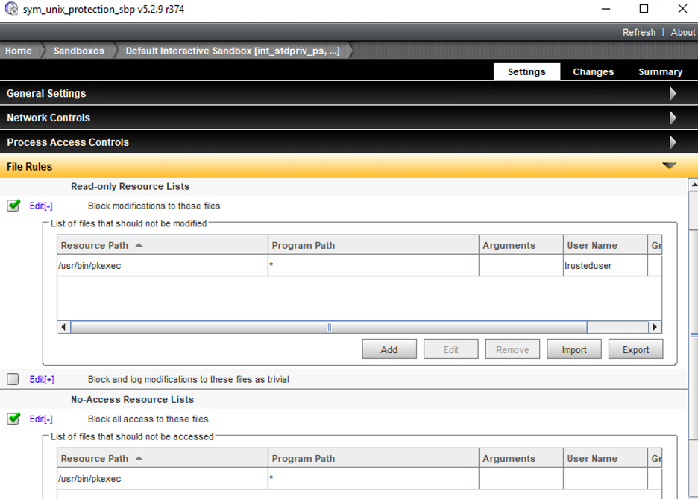Click Program Path header in read-only list
698x499 pixels.
click(374, 245)
